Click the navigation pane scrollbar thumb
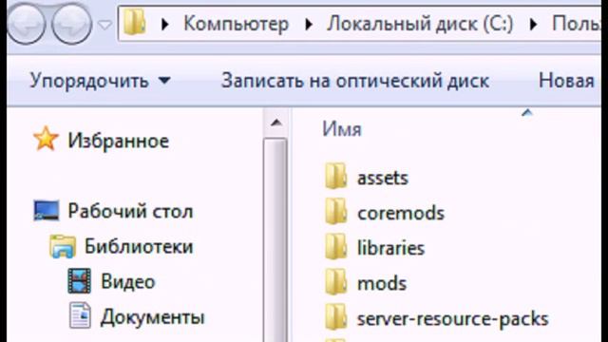Viewport: 608px width, 342px height. tap(276, 240)
